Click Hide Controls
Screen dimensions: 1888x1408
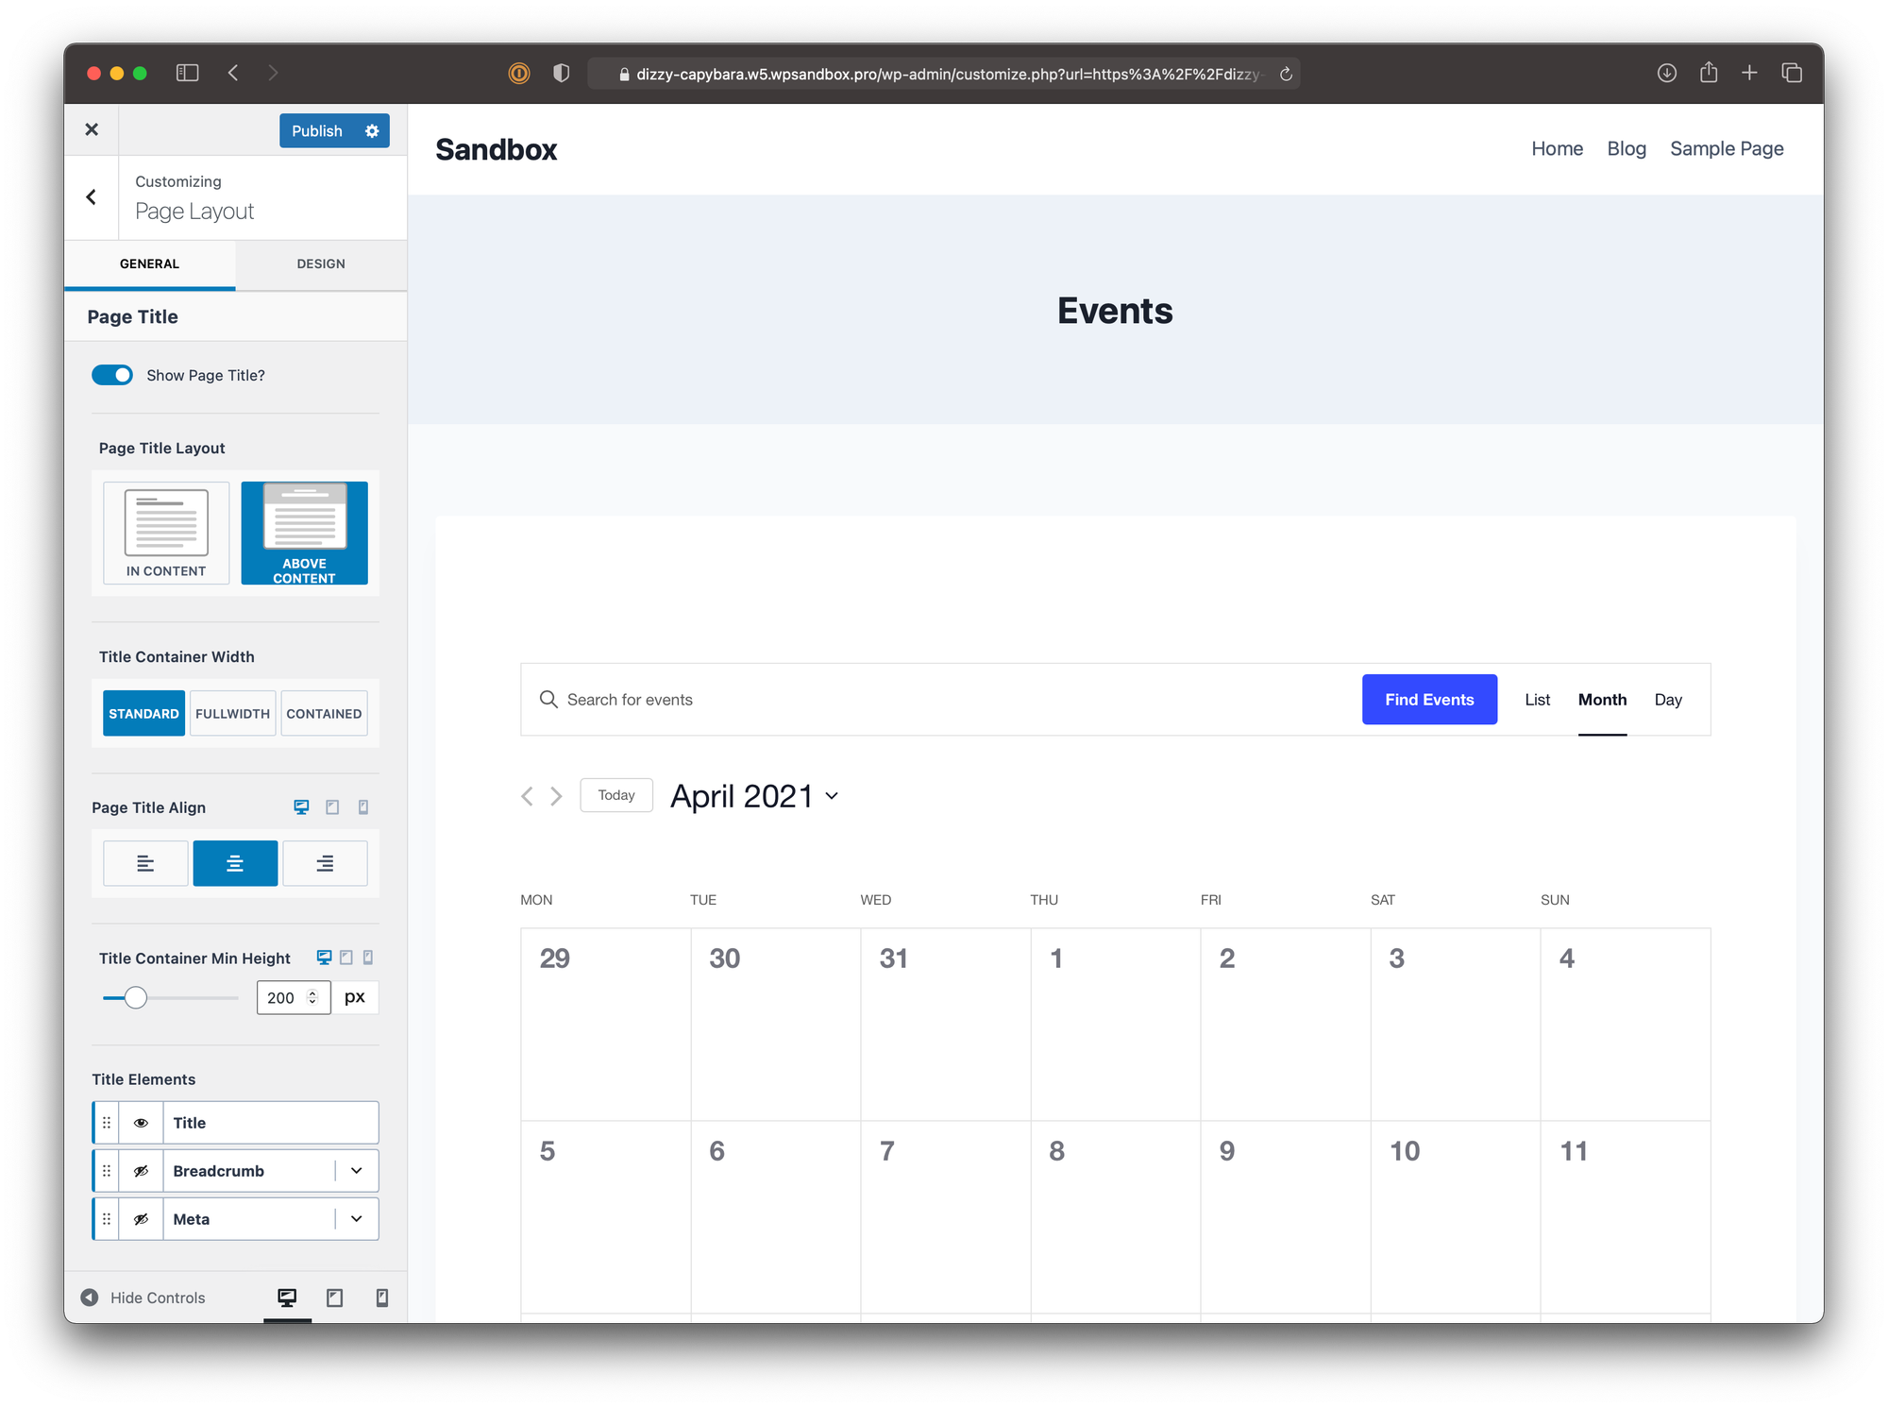click(x=143, y=1298)
